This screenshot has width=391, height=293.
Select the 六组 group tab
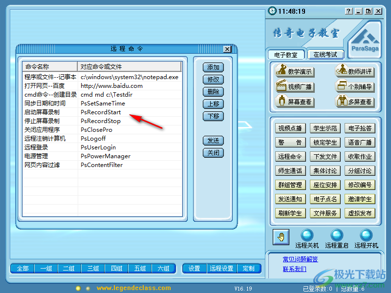(164, 269)
